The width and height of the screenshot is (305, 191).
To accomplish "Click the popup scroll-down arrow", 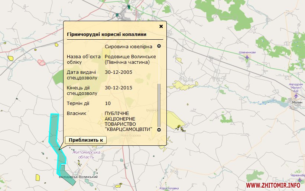I will 159,130.
